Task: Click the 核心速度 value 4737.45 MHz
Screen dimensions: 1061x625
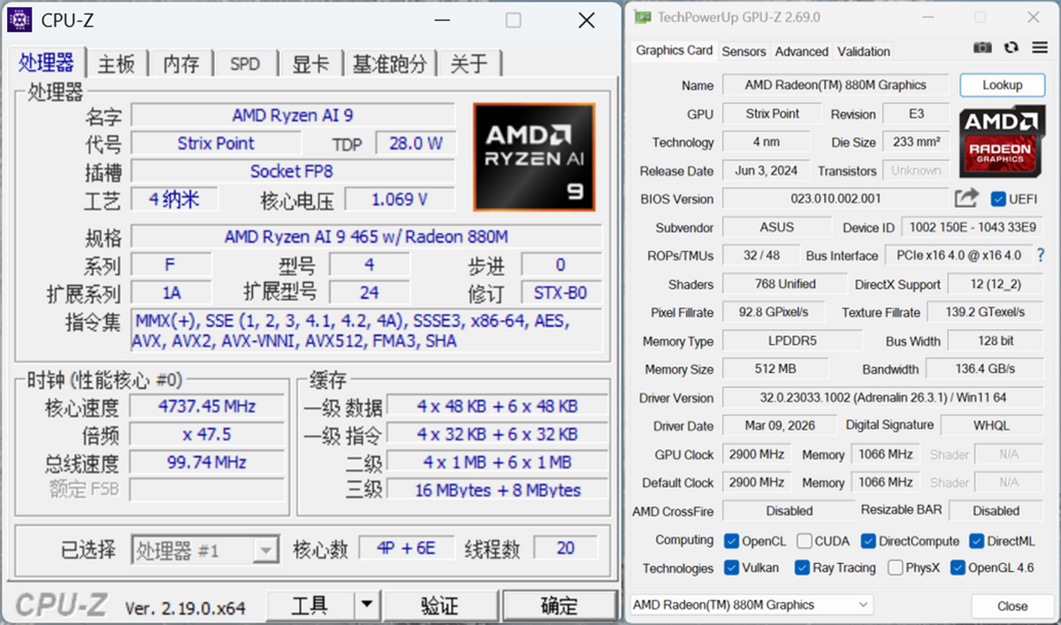Action: [206, 407]
